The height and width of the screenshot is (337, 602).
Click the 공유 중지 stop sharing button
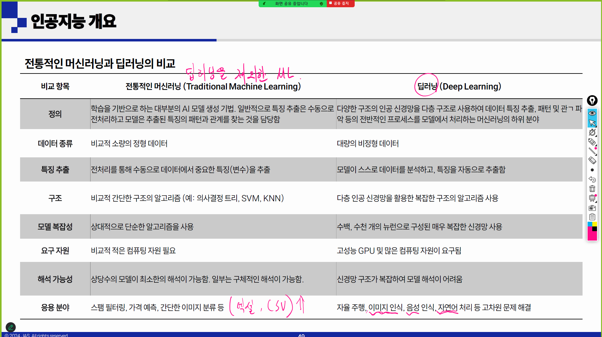point(341,3)
